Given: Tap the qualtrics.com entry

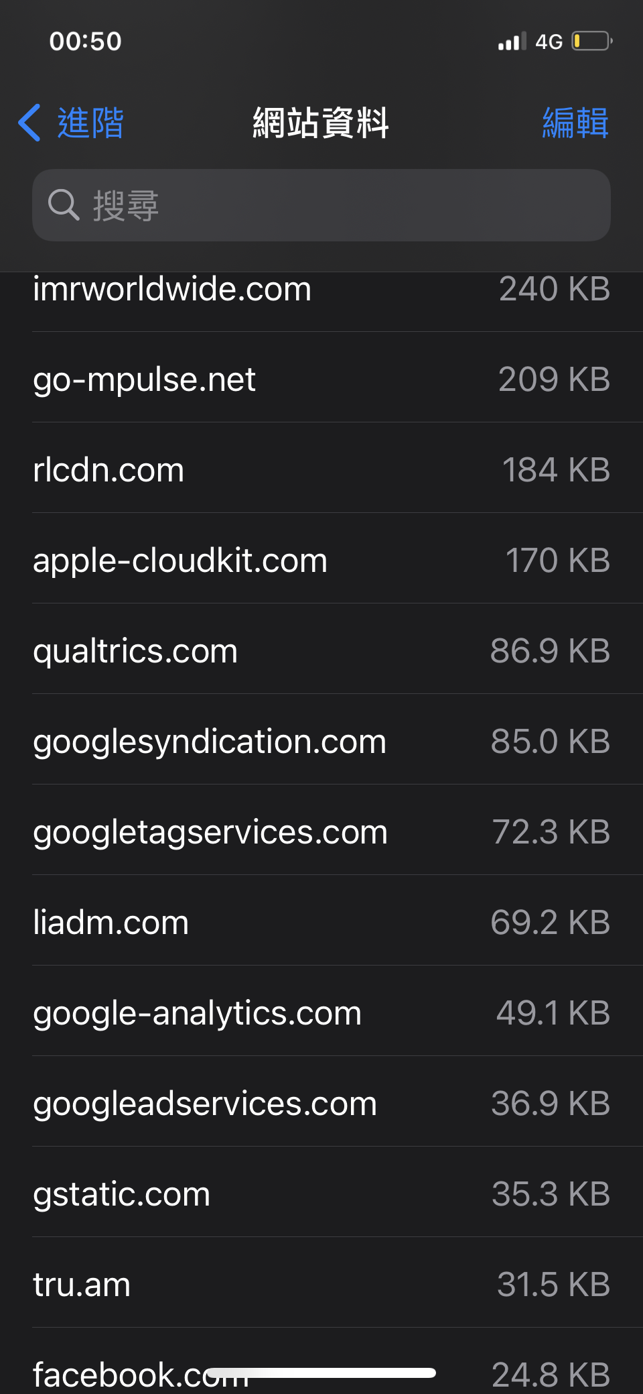Looking at the screenshot, I should (321, 651).
